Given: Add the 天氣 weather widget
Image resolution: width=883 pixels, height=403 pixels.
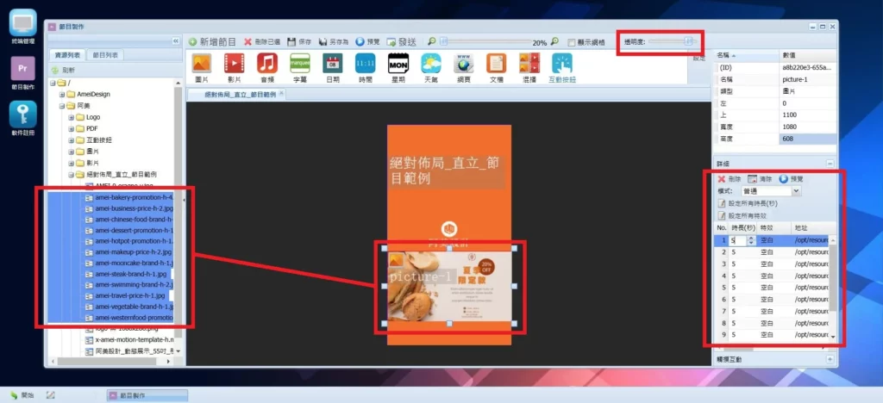Looking at the screenshot, I should pos(430,65).
